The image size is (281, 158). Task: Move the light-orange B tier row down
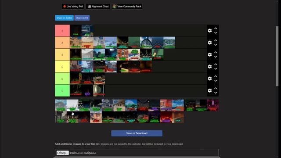(x=216, y=57)
